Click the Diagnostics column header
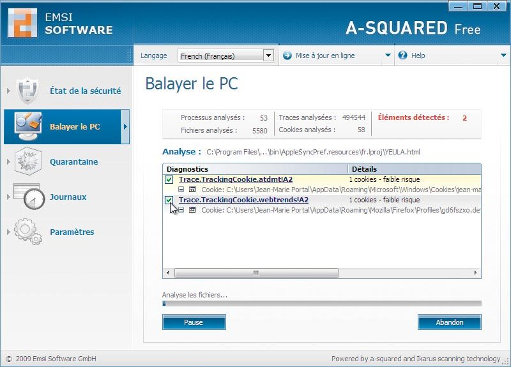511x367 pixels. 255,169
